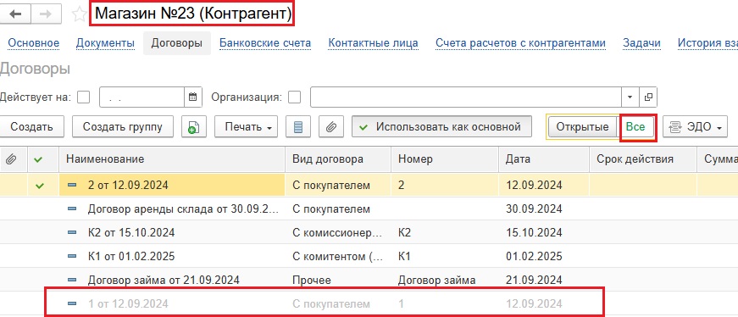Click the paperclip attachments toolbar button
Screen dimensions: 738x317
click(x=331, y=126)
